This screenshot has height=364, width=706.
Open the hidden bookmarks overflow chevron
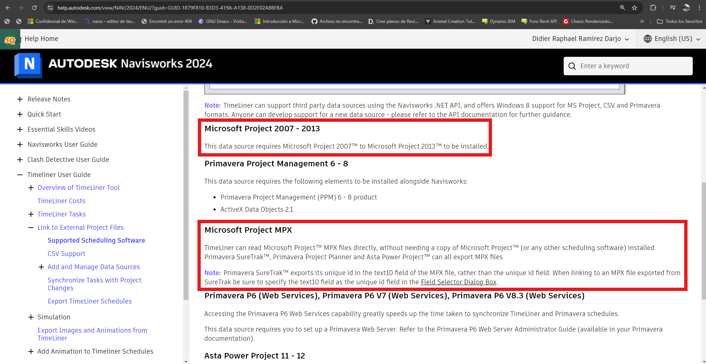pos(642,21)
